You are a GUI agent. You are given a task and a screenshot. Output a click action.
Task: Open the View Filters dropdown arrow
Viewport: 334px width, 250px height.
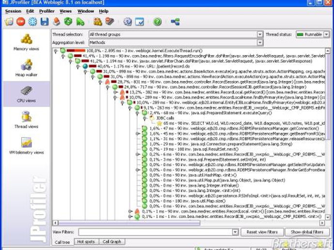point(235,232)
